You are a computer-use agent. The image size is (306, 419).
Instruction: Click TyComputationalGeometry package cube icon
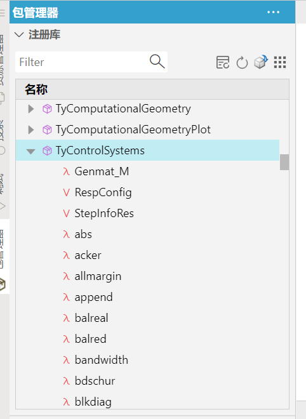47,109
